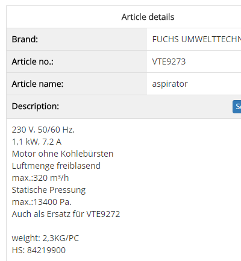Click the Article details header
This screenshot has height=261, width=241.
coord(148,17)
